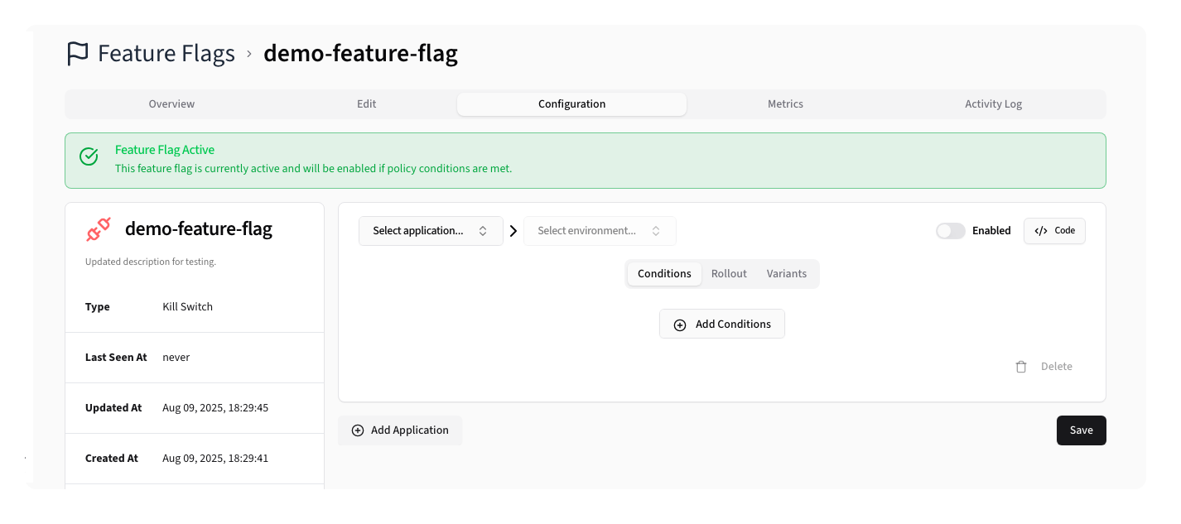Click the flag icon beside Feature Flags
The image size is (1181, 524).
click(x=76, y=52)
